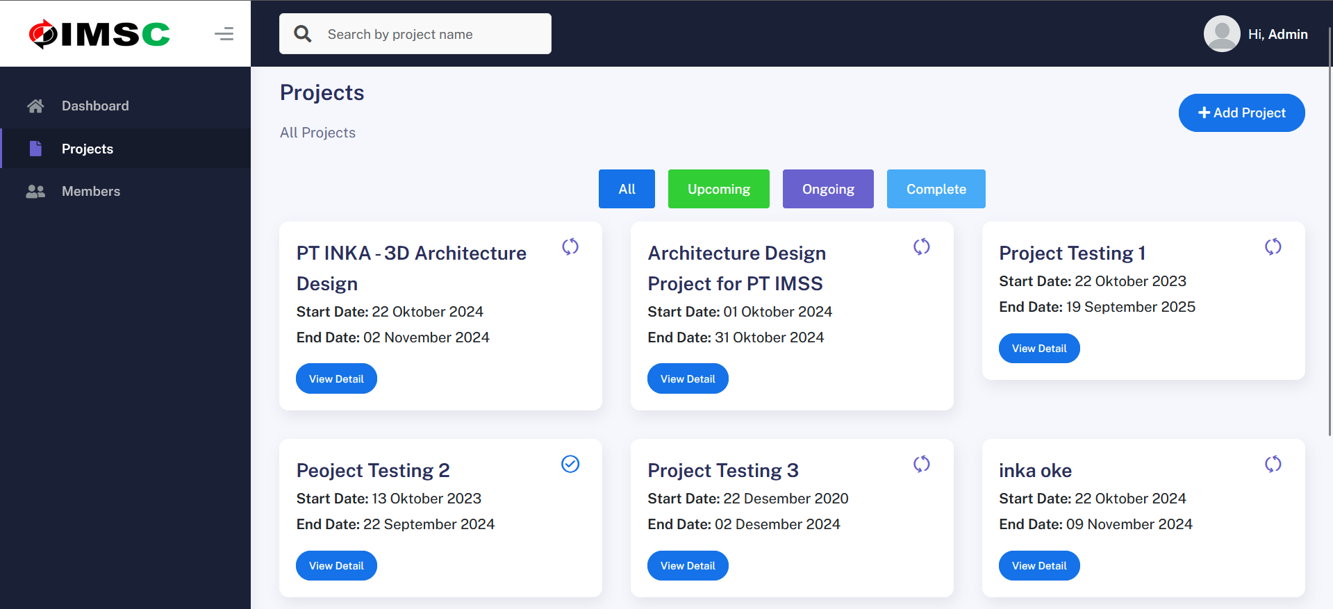Click the IMSC logo
1333x609 pixels.
coord(99,33)
